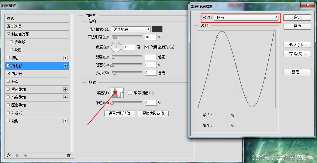Click the 阻塞 value field
The height and width of the screenshot is (163, 317).
(151, 65)
